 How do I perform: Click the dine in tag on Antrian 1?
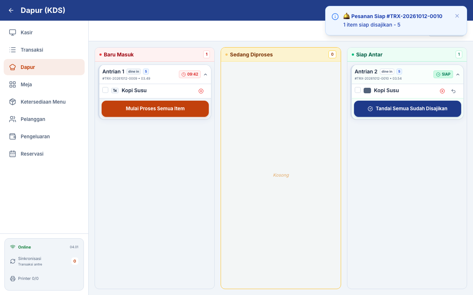click(134, 72)
